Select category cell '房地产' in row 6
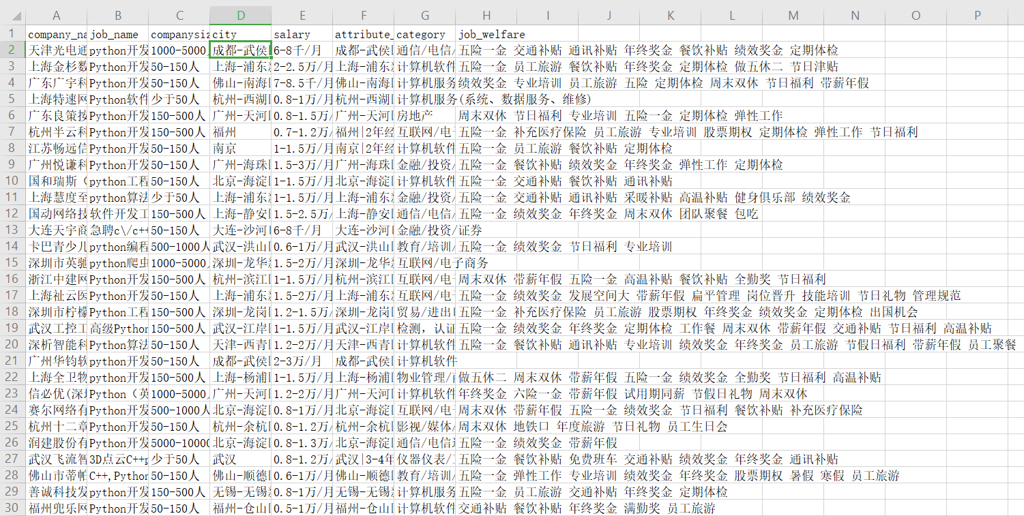This screenshot has width=1024, height=516. (x=425, y=116)
